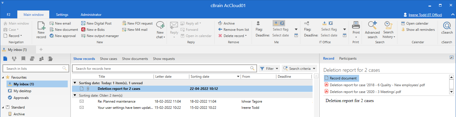This screenshot has height=117, width=456.
Task: Toggle the inbox flag in Me group
Action: [x=276, y=23]
